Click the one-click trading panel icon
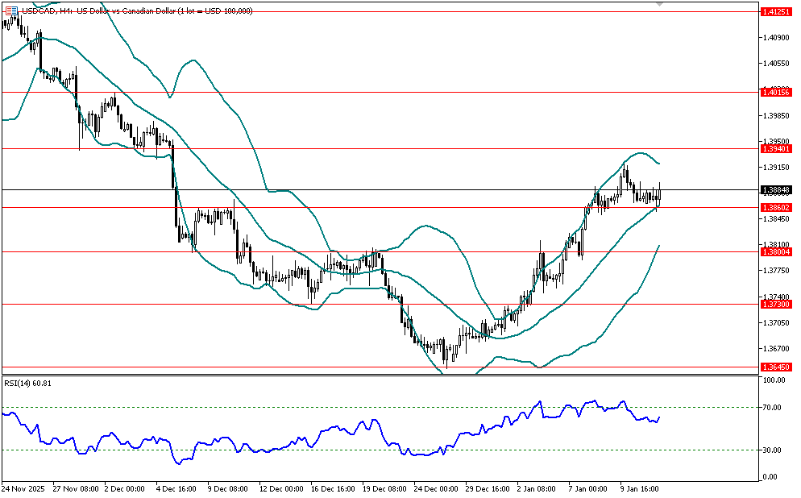The height and width of the screenshot is (498, 801). [11, 10]
